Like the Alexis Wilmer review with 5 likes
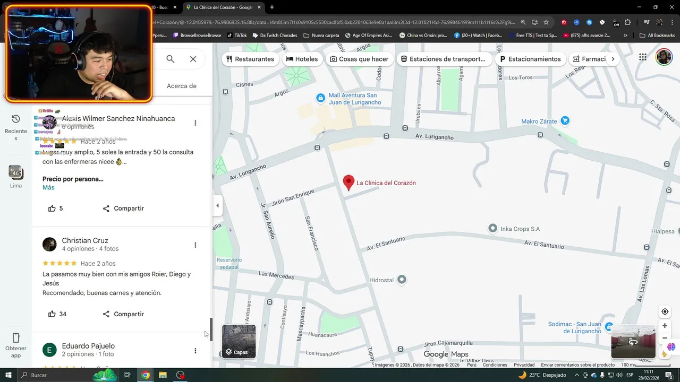Viewport: 680px width, 382px height. pos(52,209)
